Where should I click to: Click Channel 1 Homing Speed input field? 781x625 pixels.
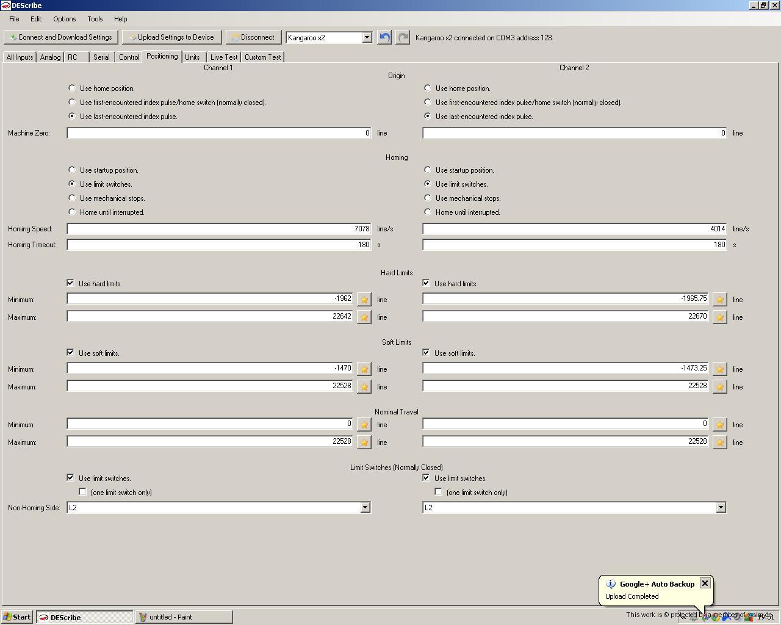click(x=218, y=229)
